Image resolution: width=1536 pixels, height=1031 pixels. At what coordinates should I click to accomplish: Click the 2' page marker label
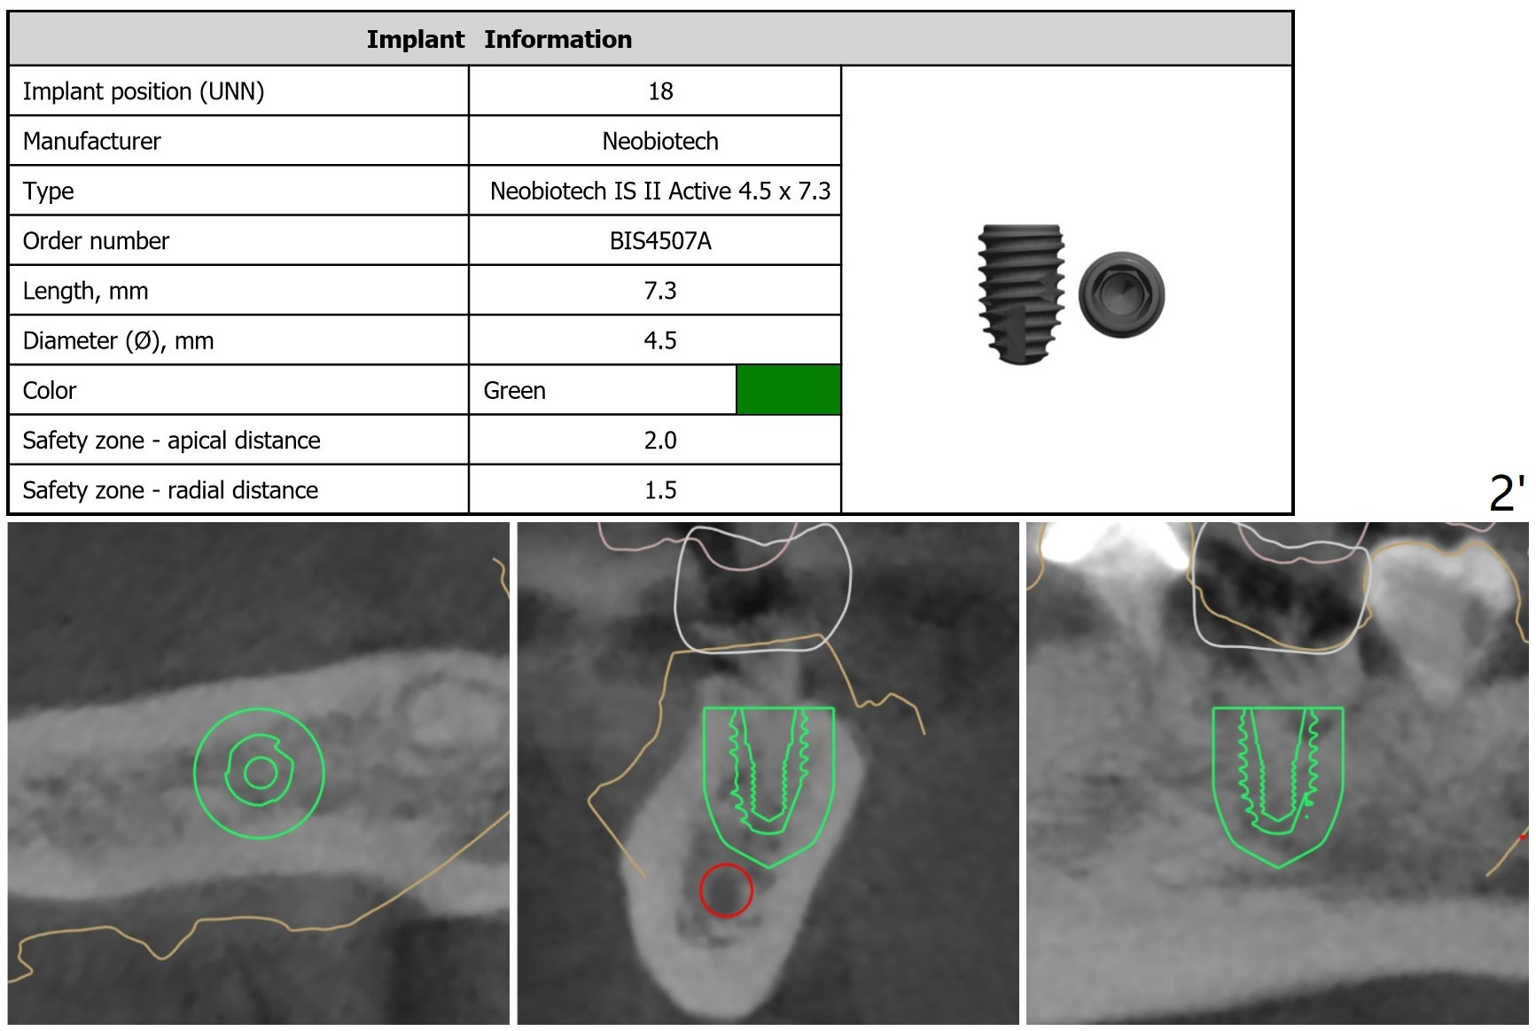1507,493
